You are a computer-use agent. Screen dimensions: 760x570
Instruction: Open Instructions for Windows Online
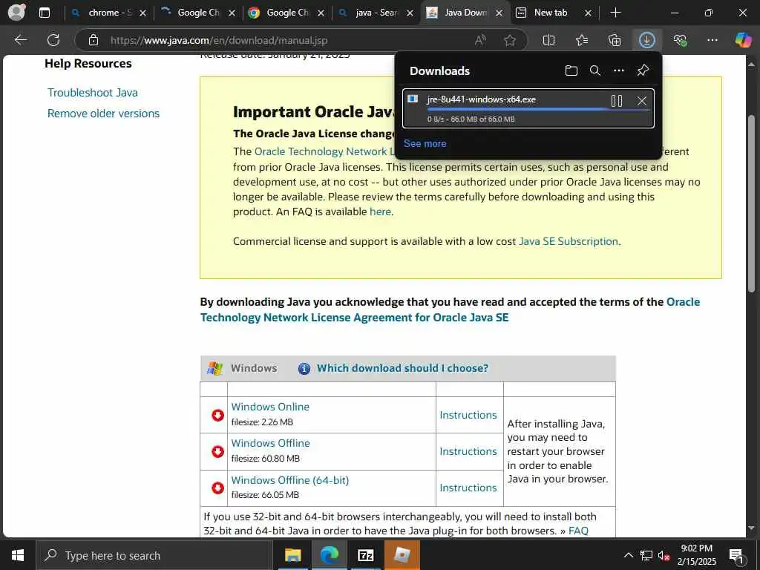point(468,415)
